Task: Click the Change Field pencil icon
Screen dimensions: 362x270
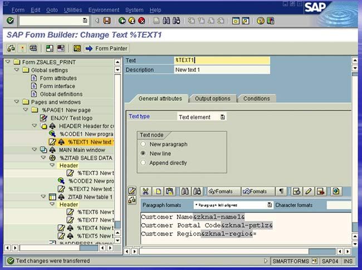Action: pyautogui.click(x=309, y=192)
